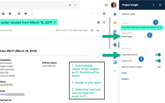165x103 pixels.
Task: Click the Order #5311 heading
Action: tap(18, 51)
